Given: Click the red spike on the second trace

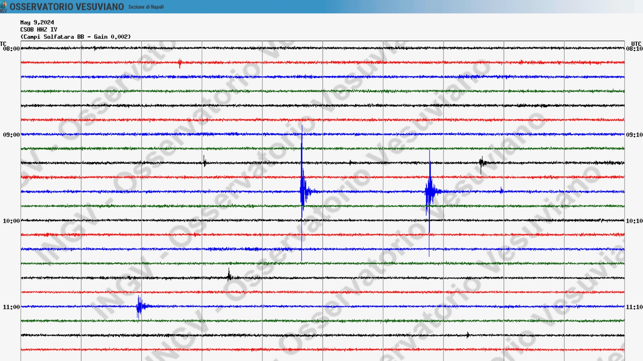Looking at the screenshot, I should coord(180,63).
